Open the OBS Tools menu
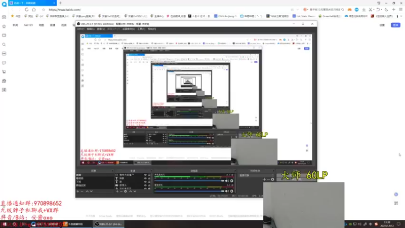This screenshot has height=228, width=405. 141,29
